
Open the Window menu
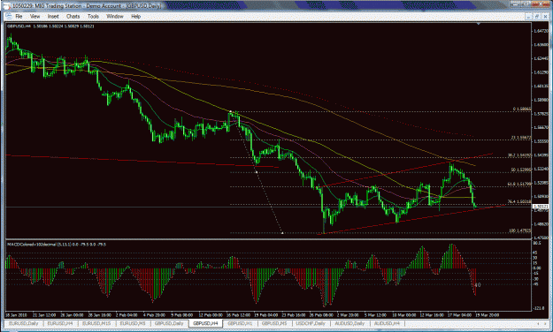[x=115, y=16]
